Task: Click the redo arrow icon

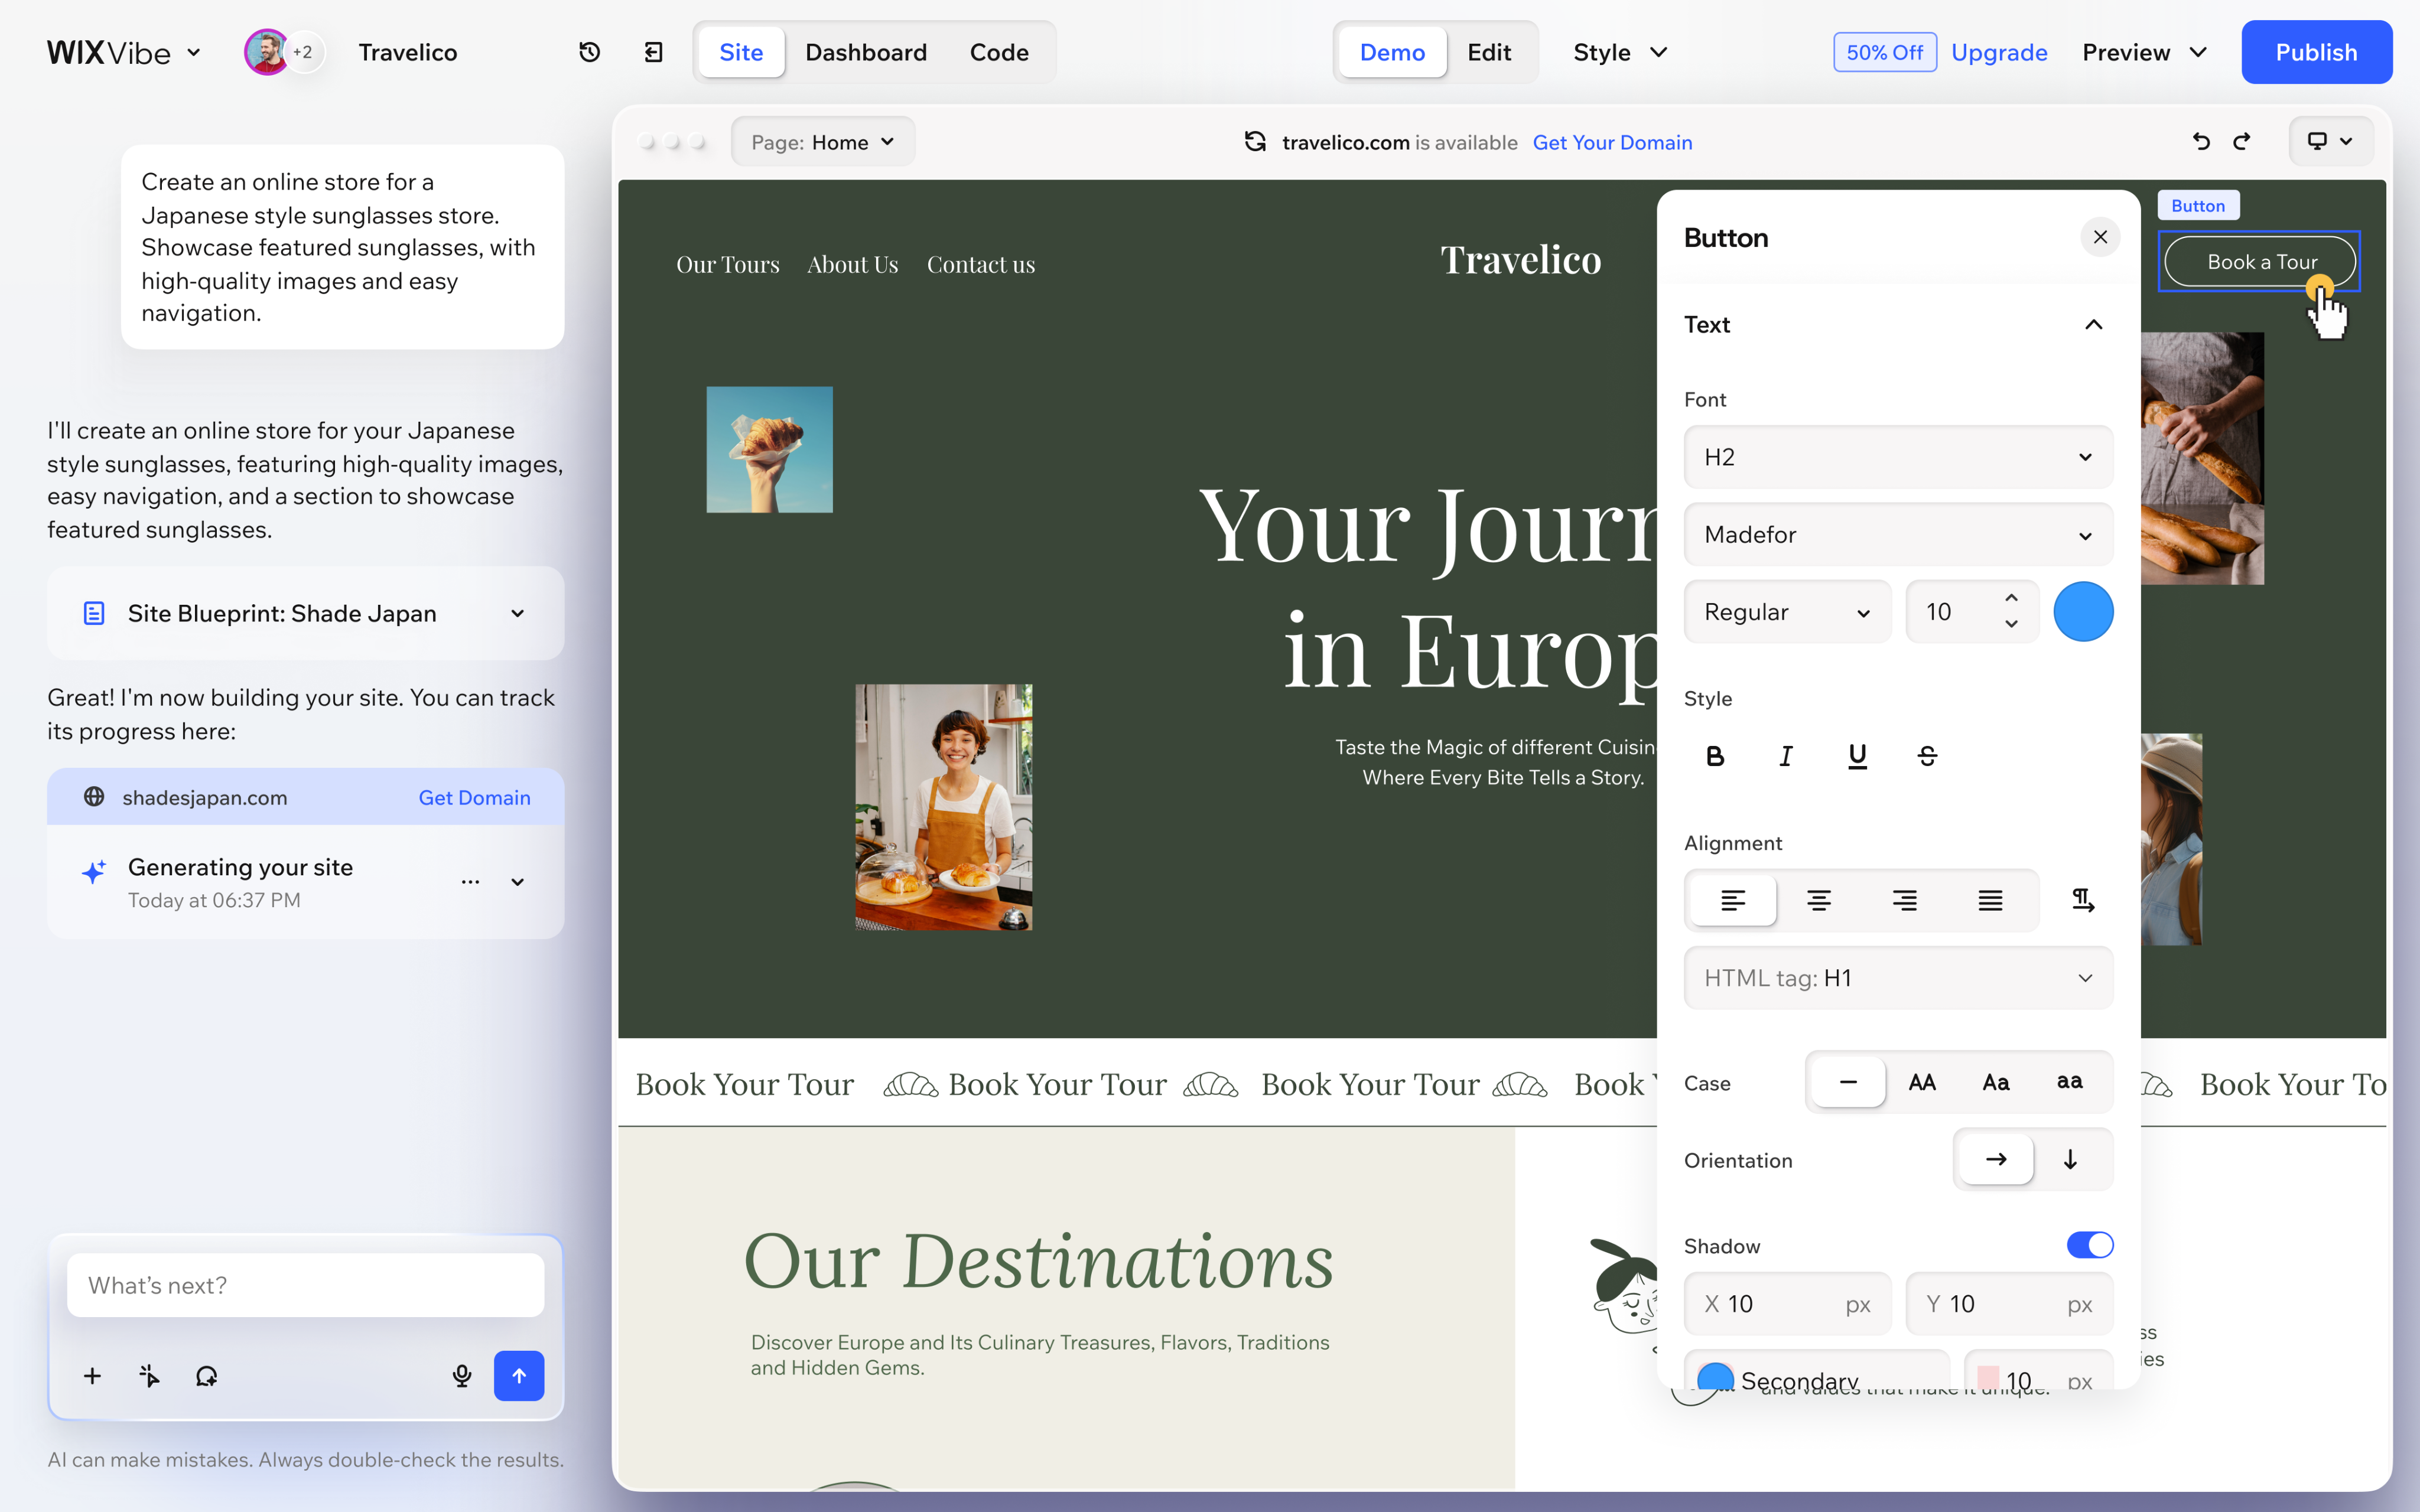Action: (x=2242, y=142)
